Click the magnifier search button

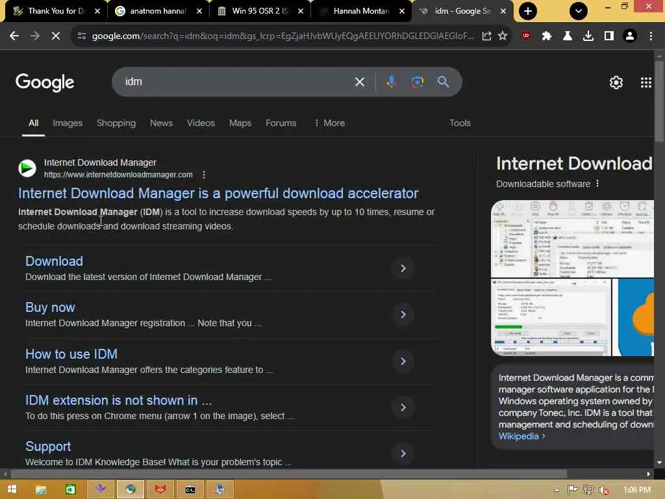point(443,82)
